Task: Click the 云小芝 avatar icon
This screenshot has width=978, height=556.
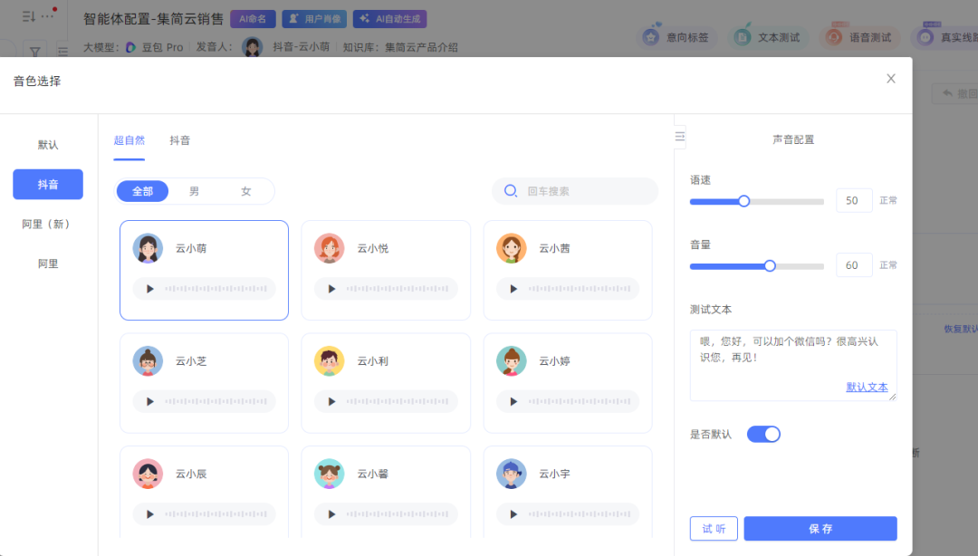Action: [148, 361]
